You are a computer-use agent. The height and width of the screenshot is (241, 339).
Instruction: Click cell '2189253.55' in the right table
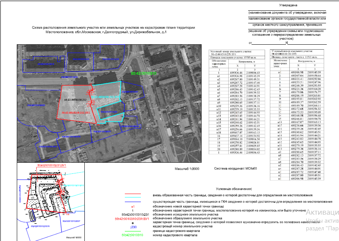pyautogui.click(x=314, y=86)
